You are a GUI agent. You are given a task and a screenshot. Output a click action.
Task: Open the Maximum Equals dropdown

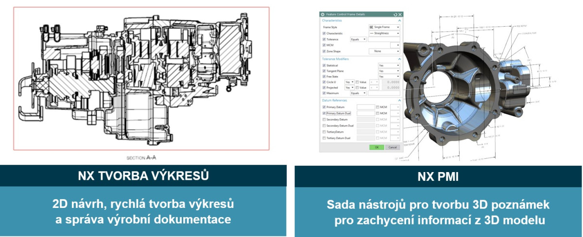pos(358,93)
